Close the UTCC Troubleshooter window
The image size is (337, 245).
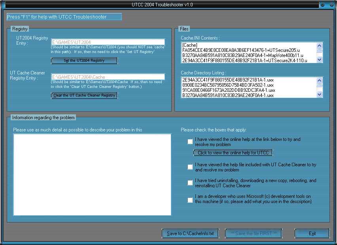point(331,5)
